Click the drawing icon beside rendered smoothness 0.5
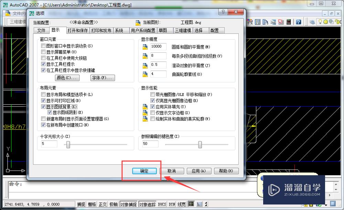 click(145, 65)
